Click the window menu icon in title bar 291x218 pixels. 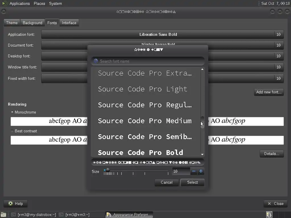(x=3, y=11)
